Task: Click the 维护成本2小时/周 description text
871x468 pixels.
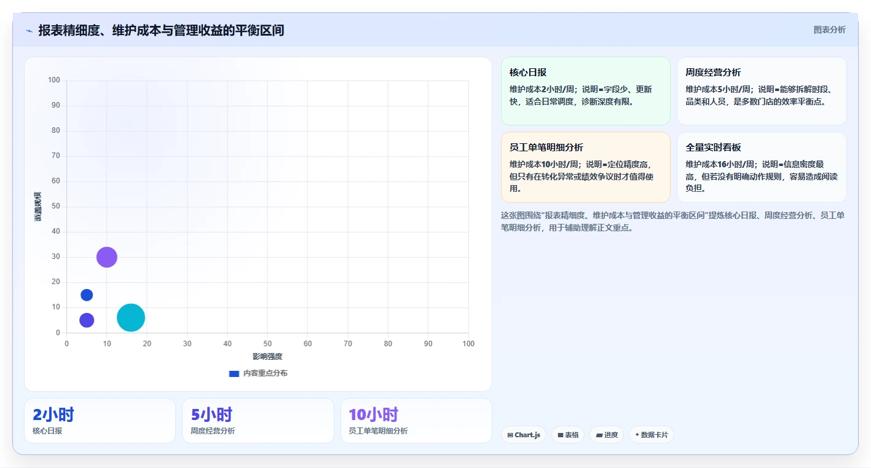Action: pos(582,95)
